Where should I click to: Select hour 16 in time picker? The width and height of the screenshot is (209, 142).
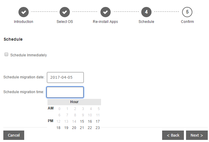90,121
